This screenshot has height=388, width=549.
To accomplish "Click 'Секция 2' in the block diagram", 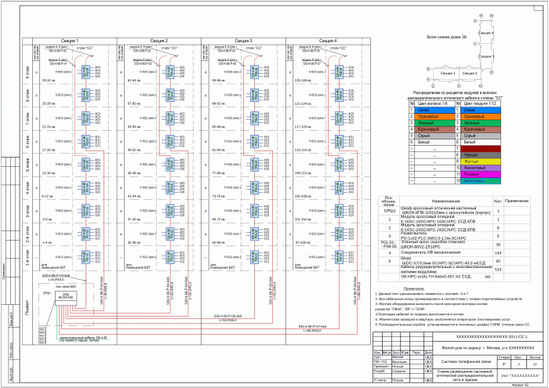I will pyautogui.click(x=469, y=74).
